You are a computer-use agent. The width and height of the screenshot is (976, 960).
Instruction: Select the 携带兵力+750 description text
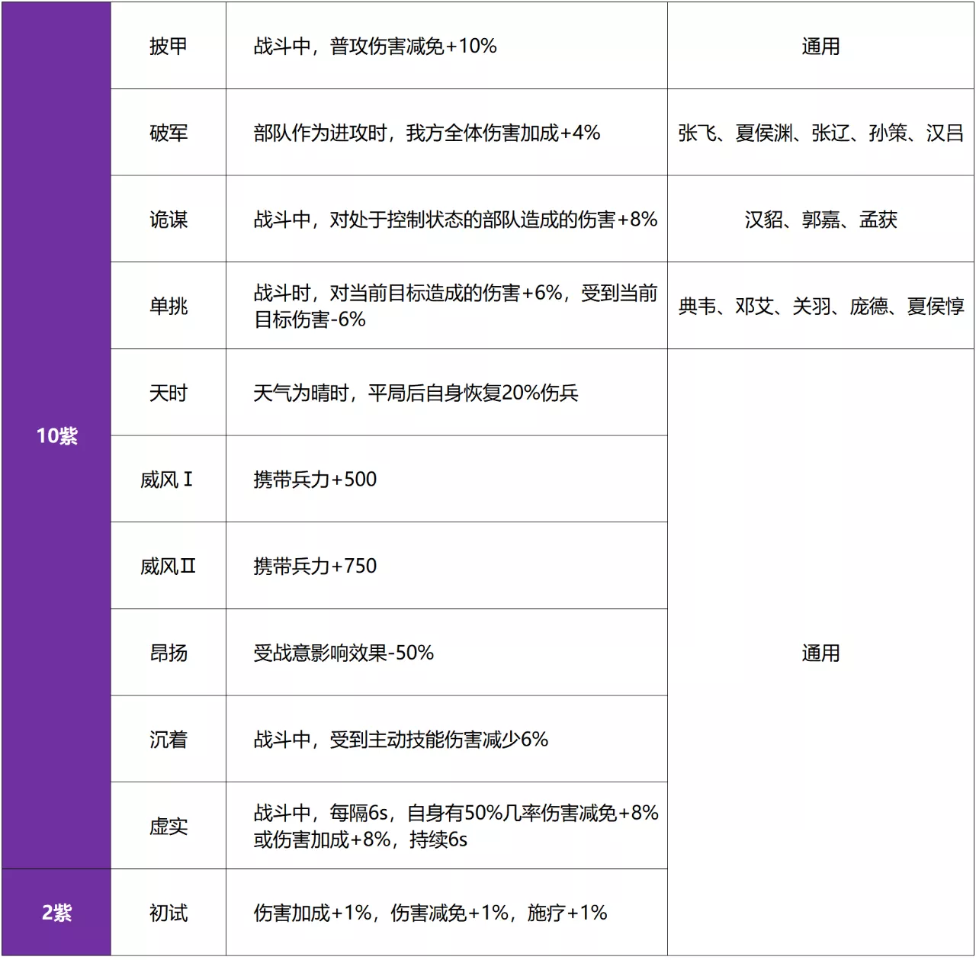tap(315, 567)
